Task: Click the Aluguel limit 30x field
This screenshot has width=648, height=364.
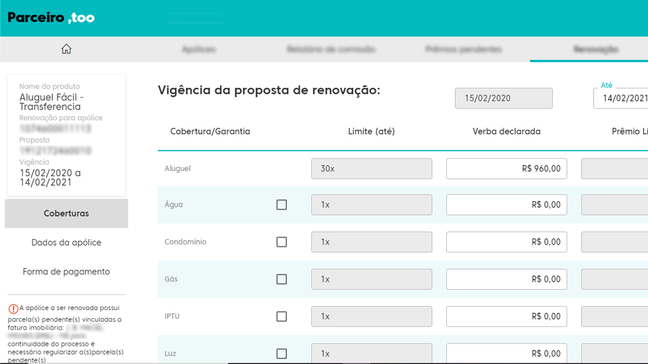Action: [371, 169]
